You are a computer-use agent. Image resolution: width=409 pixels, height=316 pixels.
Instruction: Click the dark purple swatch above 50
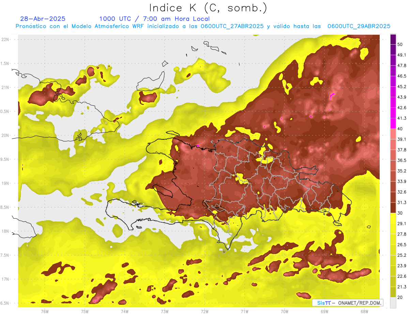pos(393,40)
